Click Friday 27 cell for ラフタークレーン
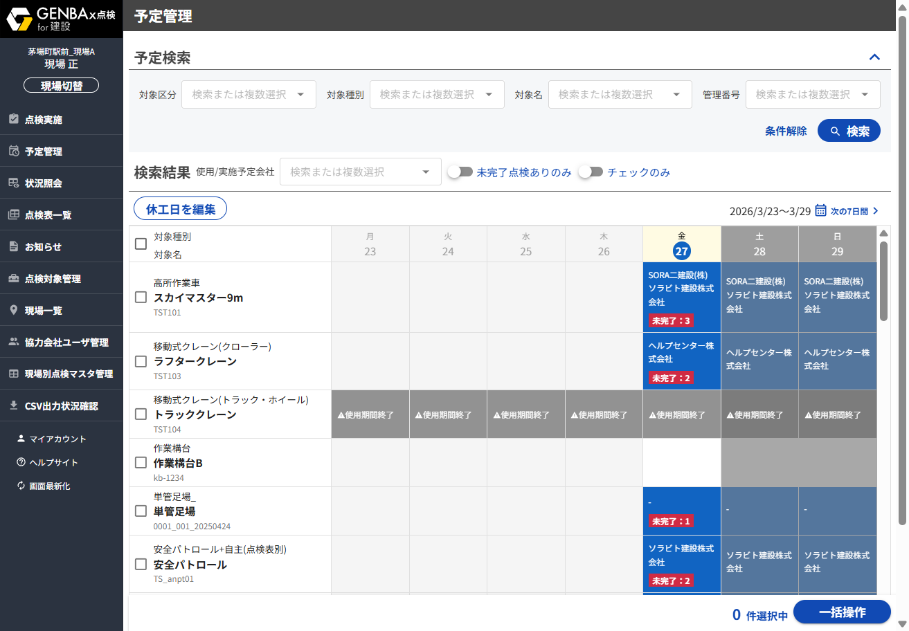 click(x=681, y=361)
